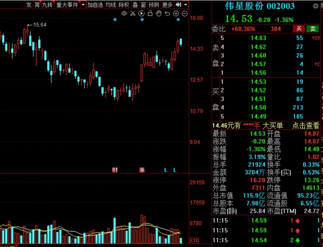Viewport: 323px width, 247px height.
Task: Select the scissors cut tool
Action: pyautogui.click(x=133, y=14)
